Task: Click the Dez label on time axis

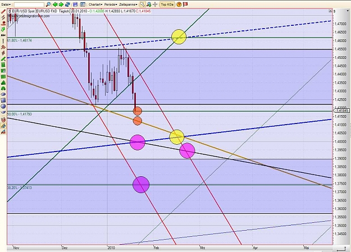Action: (x=65, y=248)
